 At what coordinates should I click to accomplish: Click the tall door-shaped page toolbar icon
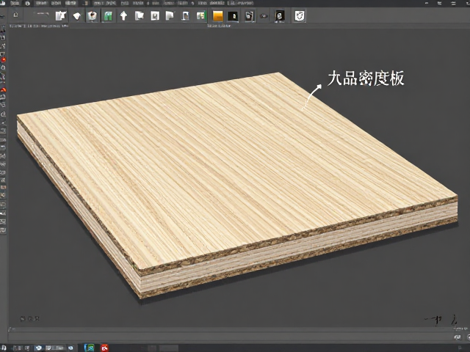tap(186, 15)
